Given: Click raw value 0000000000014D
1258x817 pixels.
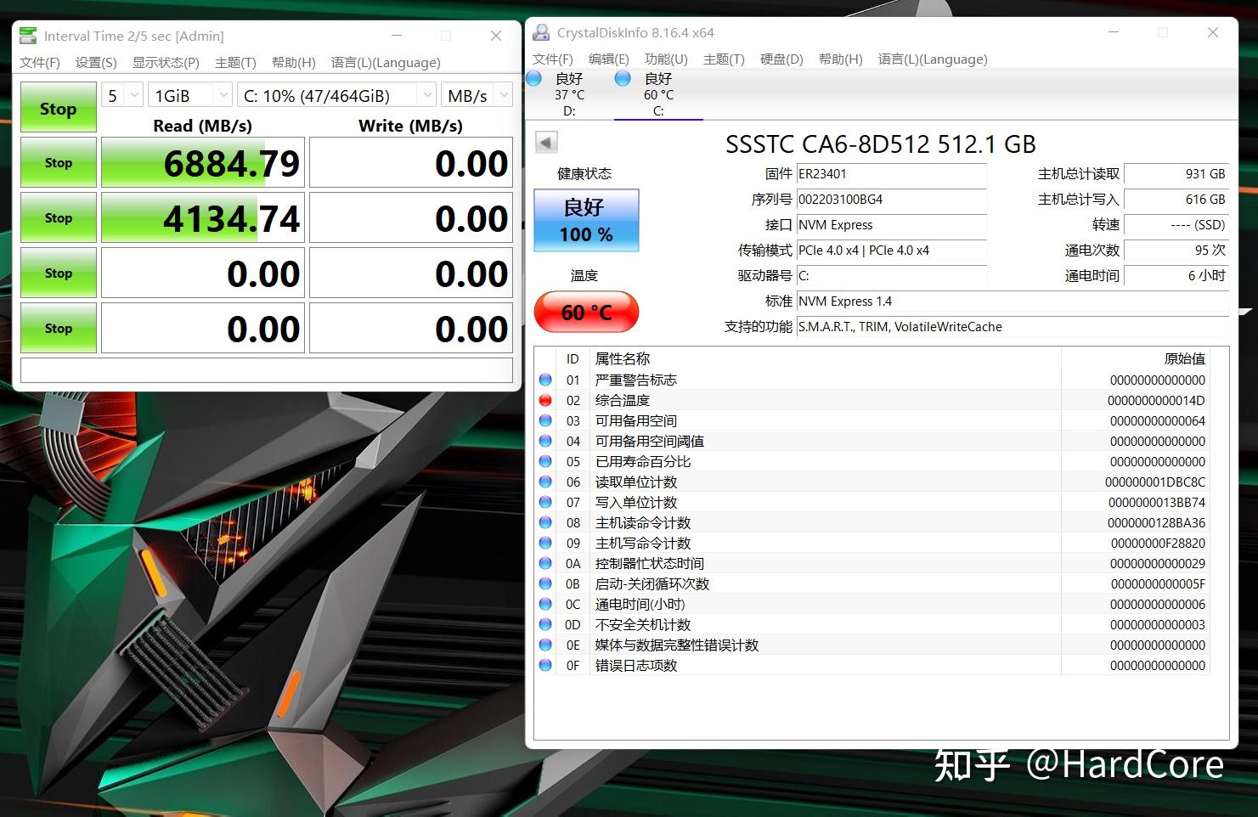Looking at the screenshot, I should 1156,400.
